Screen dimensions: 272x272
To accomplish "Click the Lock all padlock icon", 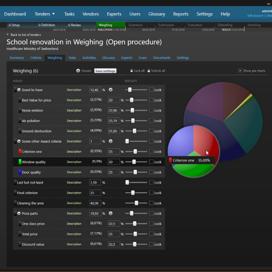I will click(131, 71).
